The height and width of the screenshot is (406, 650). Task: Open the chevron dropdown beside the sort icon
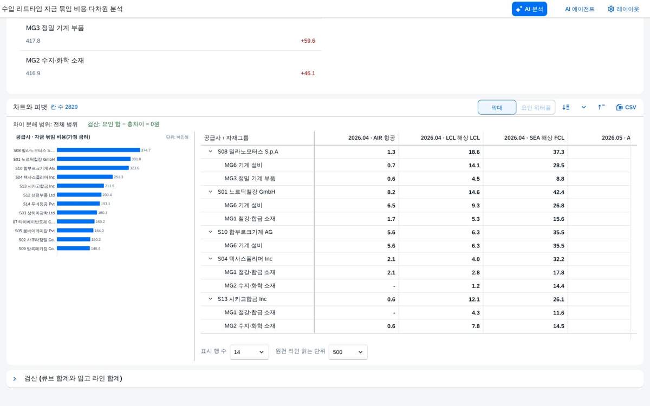(x=584, y=107)
